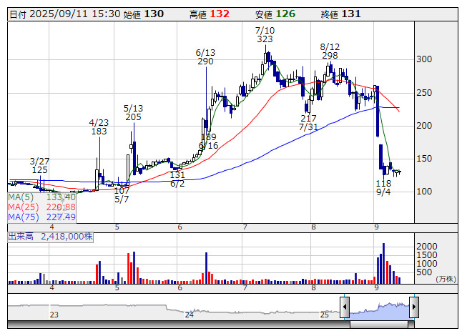Viewport: 467px width, 336px height.
Task: Click the 7/31 low label of 217
Action: pos(308,123)
